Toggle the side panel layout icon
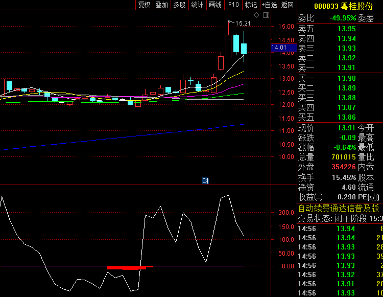 tap(266, 15)
